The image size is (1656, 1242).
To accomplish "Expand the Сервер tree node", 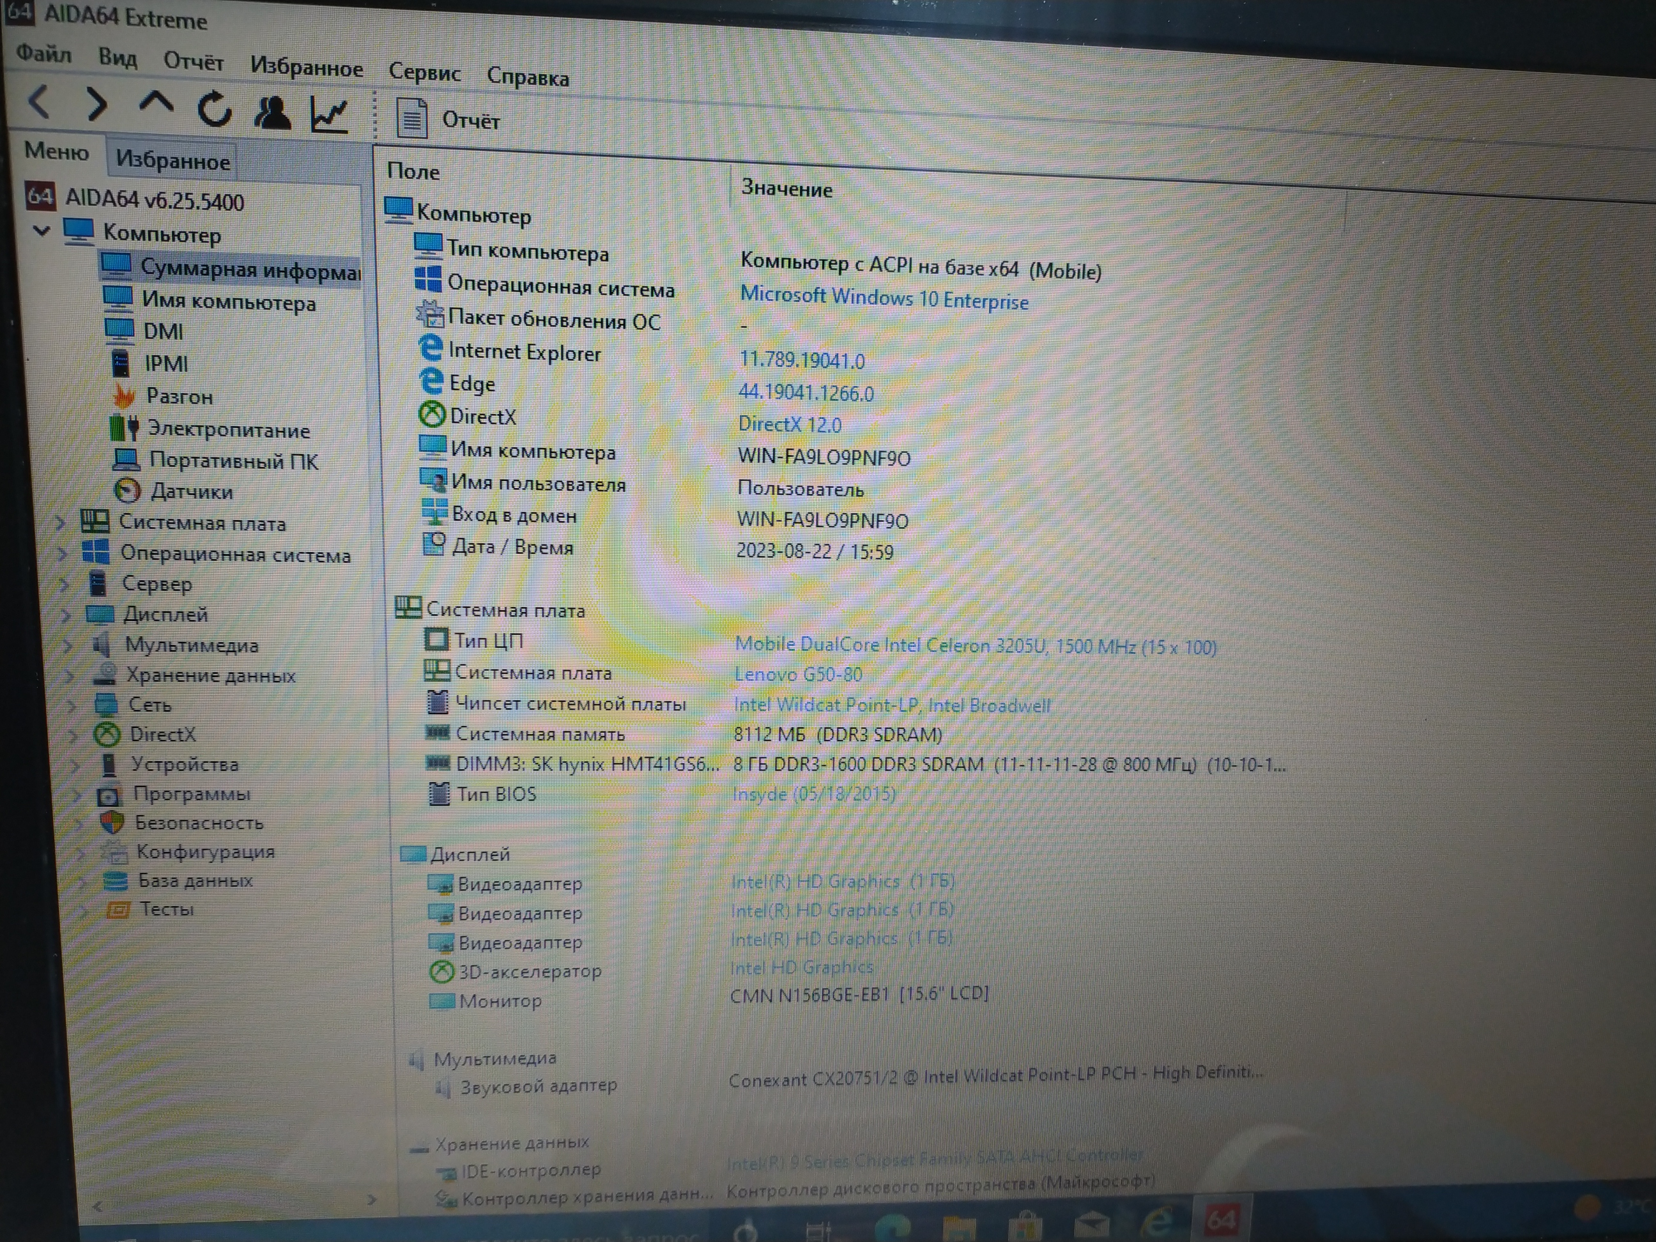I will pos(66,584).
